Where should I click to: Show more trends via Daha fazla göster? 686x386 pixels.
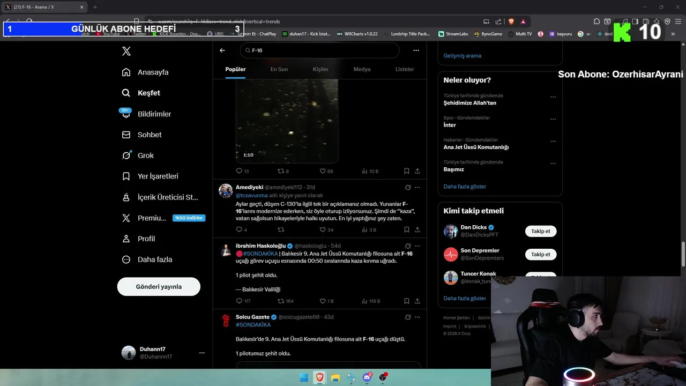pos(465,187)
